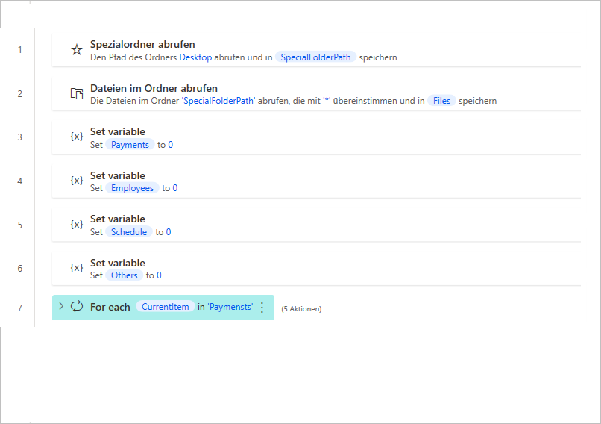Click the (5 Aktionen) collapsed count label
This screenshot has width=601, height=424.
point(301,309)
